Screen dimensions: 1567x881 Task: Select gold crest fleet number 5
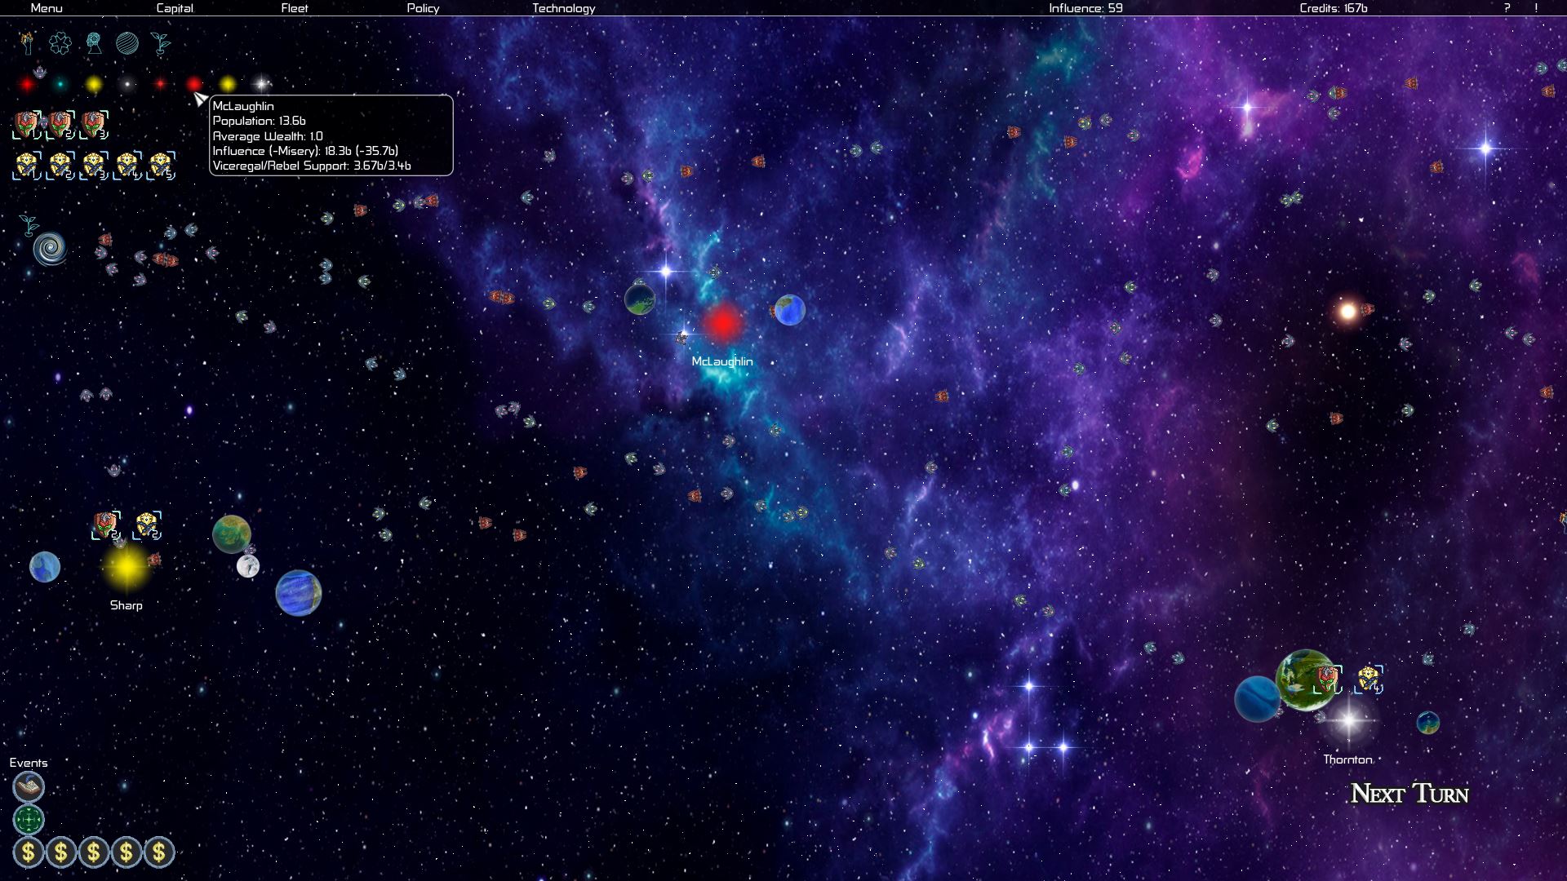(x=161, y=165)
